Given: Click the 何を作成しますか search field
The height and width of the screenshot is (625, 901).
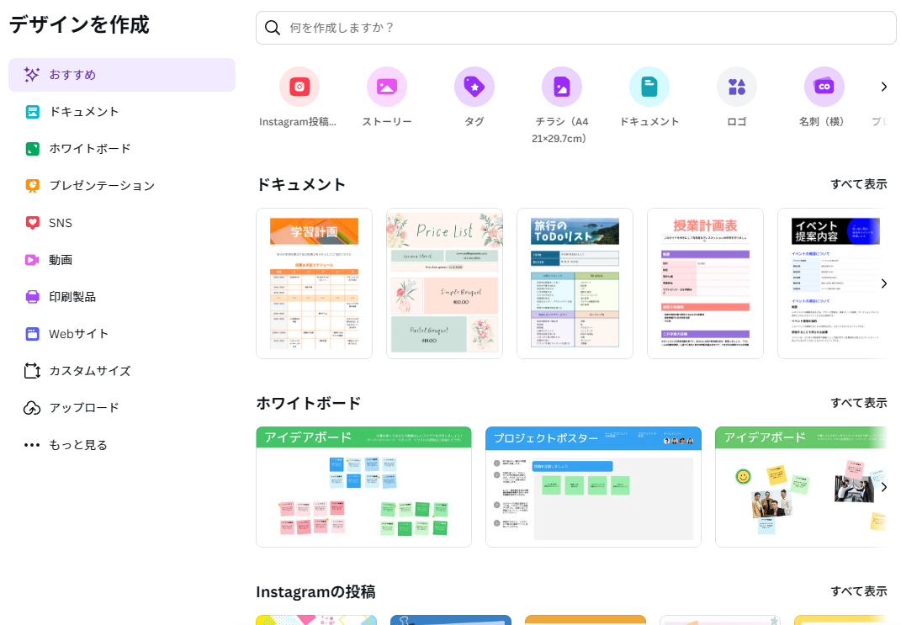Looking at the screenshot, I should [580, 28].
